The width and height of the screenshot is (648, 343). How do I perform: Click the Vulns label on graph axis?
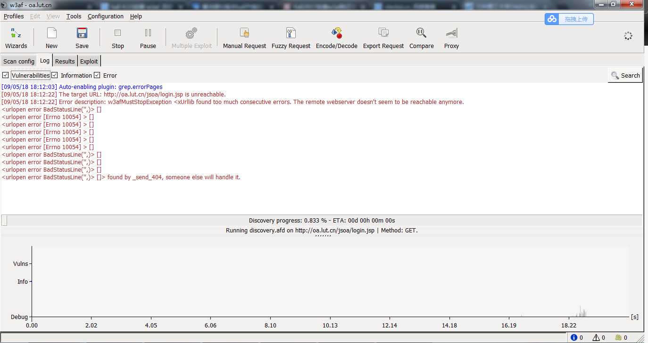21,263
